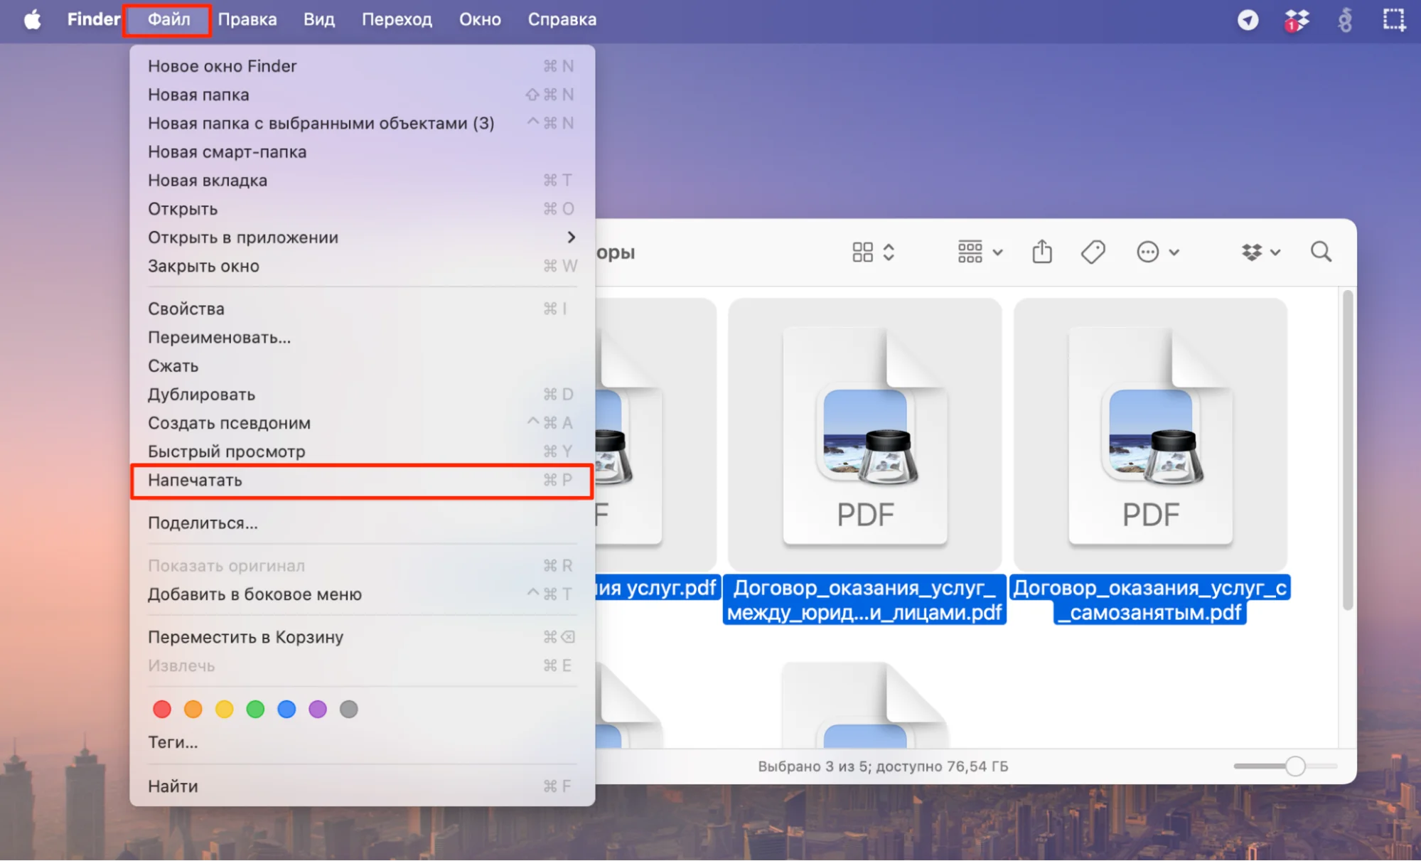Select 'Переименовать…' menu item
The height and width of the screenshot is (861, 1421).
pos(219,338)
